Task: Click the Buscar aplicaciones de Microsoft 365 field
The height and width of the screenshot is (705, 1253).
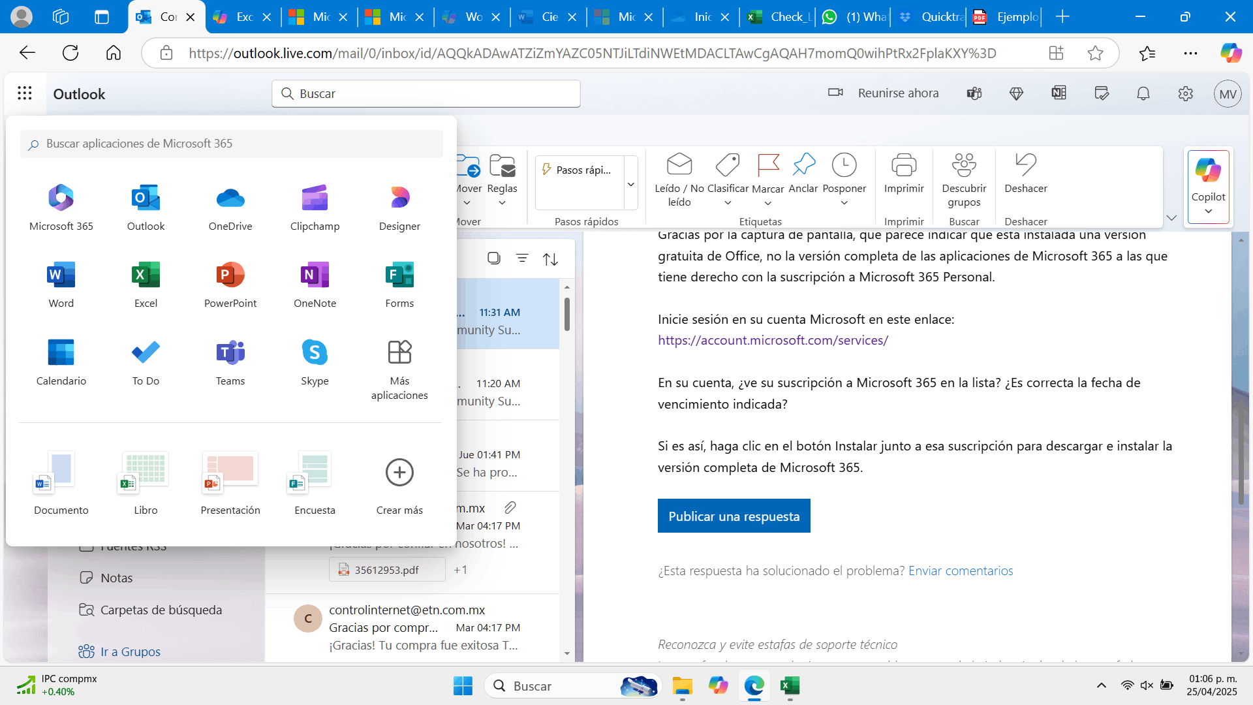Action: pyautogui.click(x=232, y=144)
